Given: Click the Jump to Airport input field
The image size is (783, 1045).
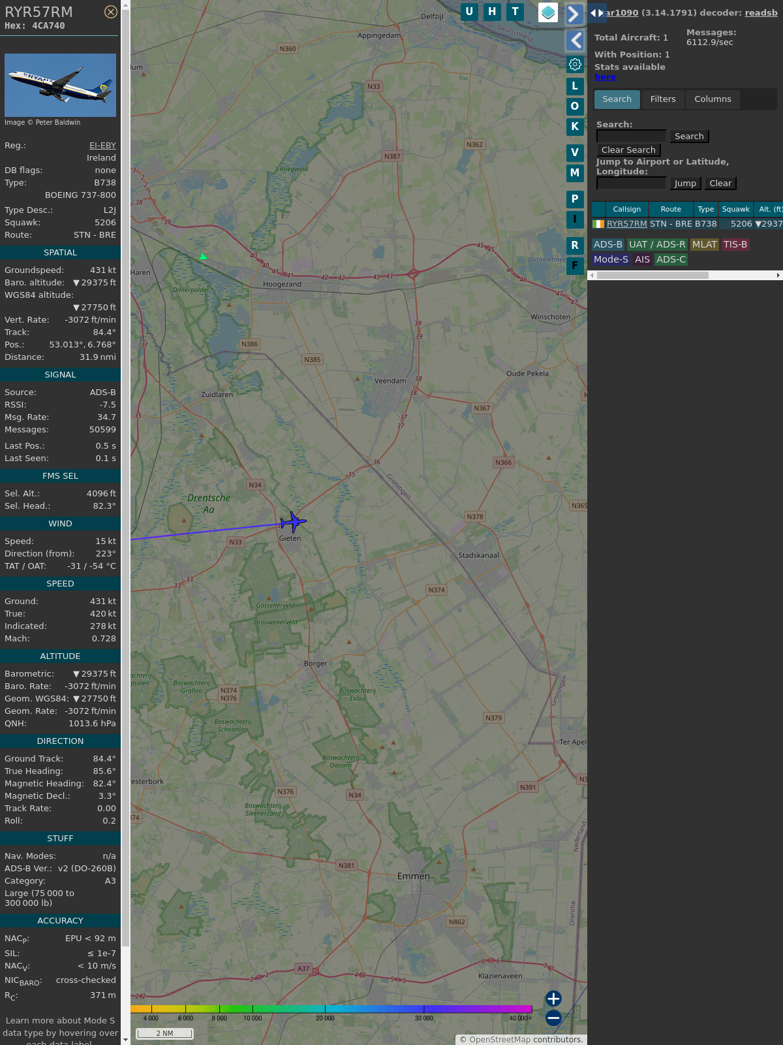Looking at the screenshot, I should click(632, 183).
